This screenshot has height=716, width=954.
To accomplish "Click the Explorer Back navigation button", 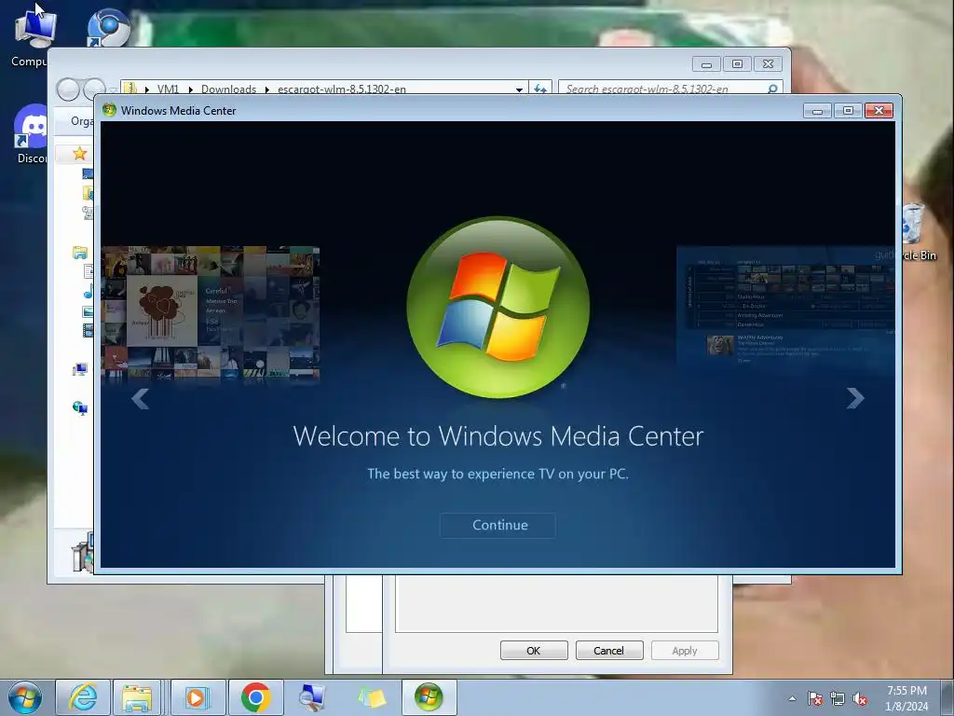I will pyautogui.click(x=68, y=89).
